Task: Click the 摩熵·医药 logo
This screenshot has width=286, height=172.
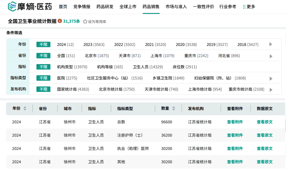Action: pyautogui.click(x=30, y=7)
